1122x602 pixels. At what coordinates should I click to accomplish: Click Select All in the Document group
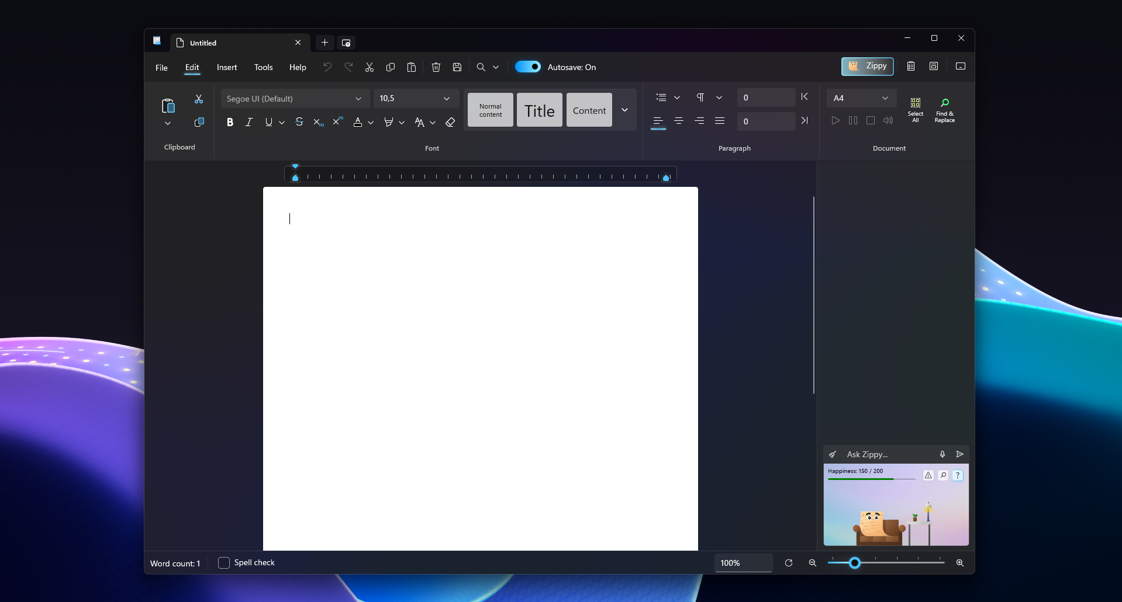915,110
